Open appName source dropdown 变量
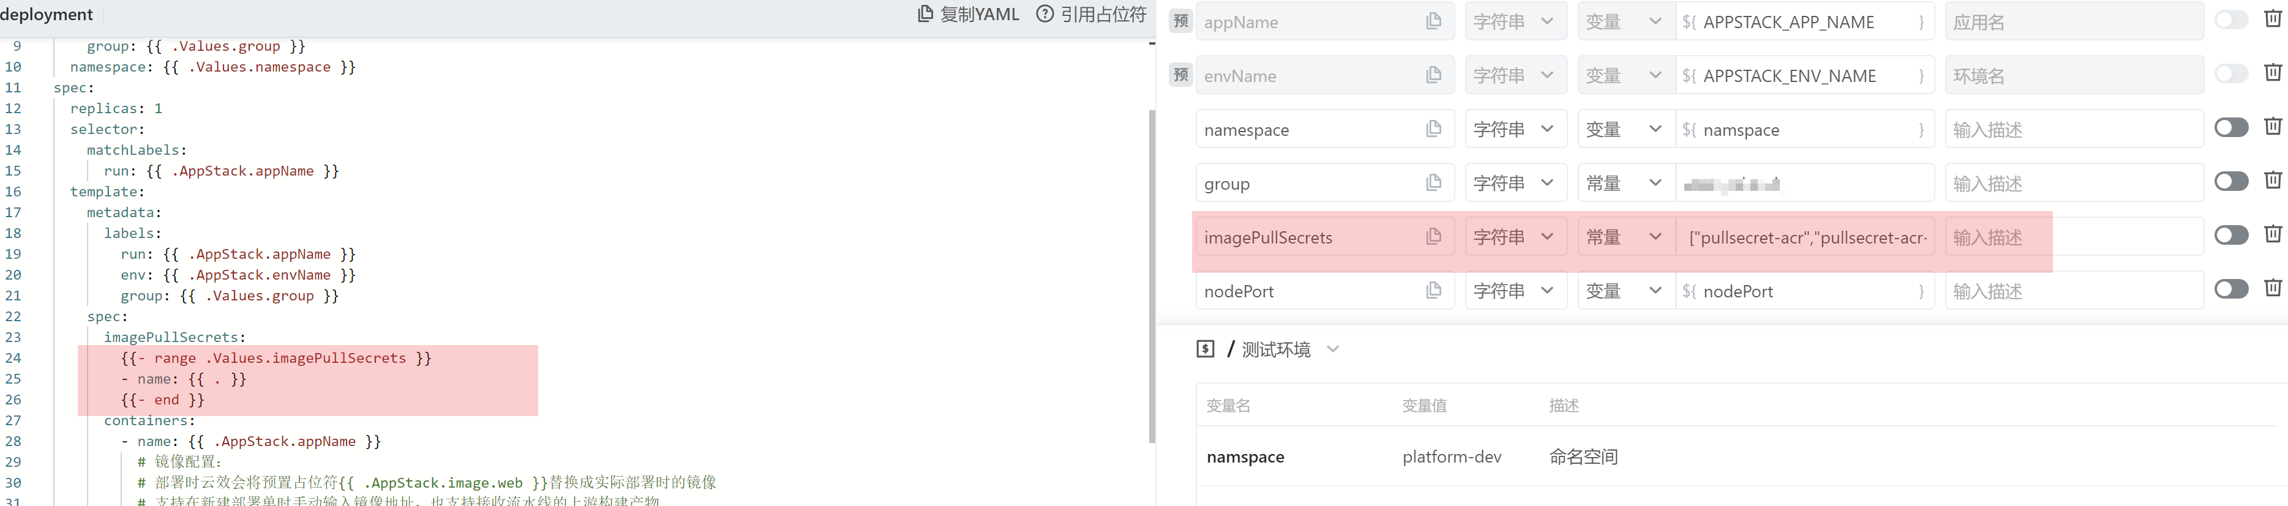 pyautogui.click(x=1626, y=21)
